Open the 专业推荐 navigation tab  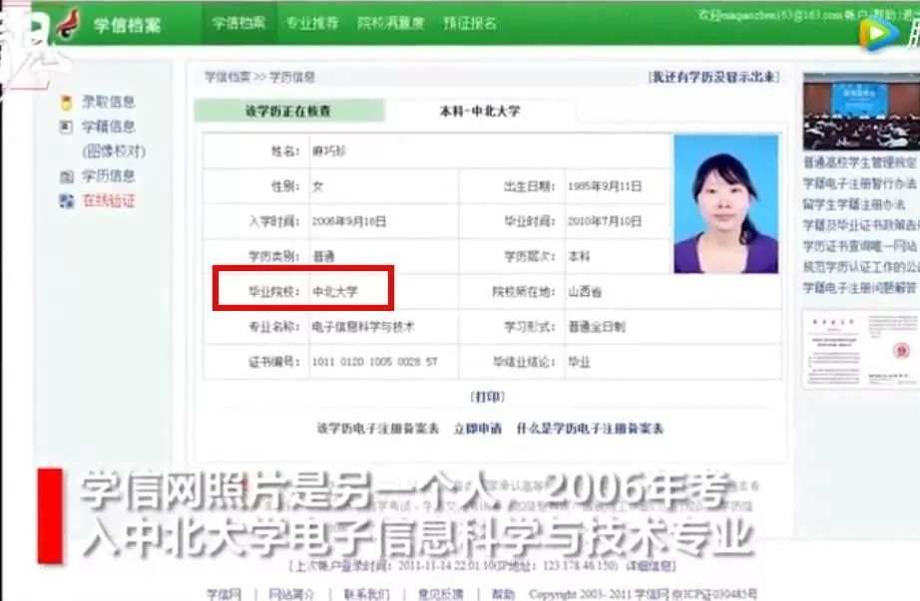[311, 23]
